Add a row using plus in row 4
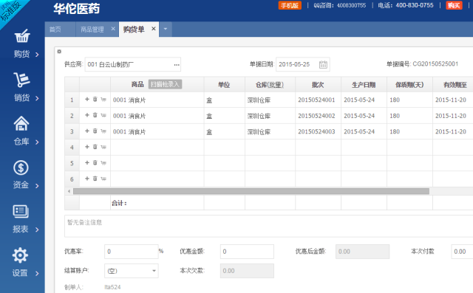This screenshot has height=293, width=473. coord(87,147)
